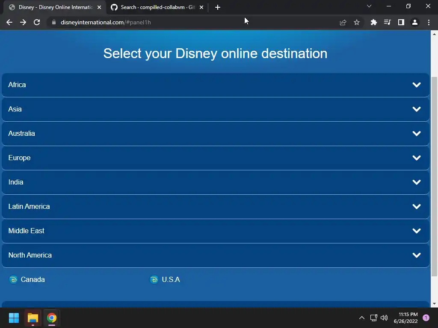Open Chrome profile avatar
This screenshot has height=328, width=438.
pyautogui.click(x=415, y=22)
